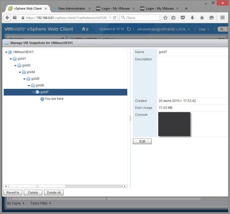230x214 pixels.
Task: Click the gold7 snapshot name value
Action: pyautogui.click(x=163, y=52)
